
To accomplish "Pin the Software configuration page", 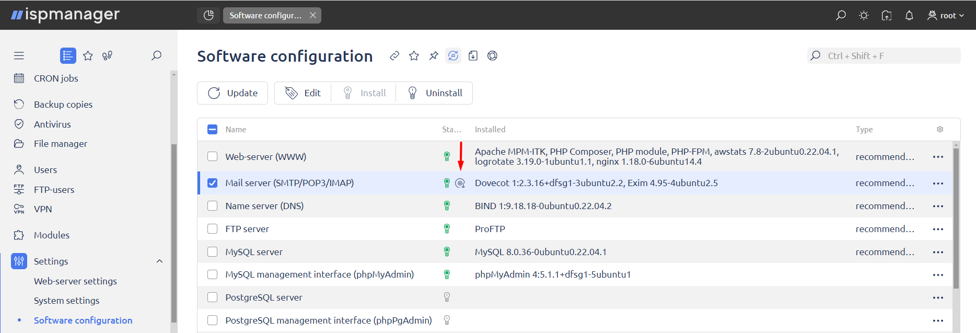I will point(434,55).
